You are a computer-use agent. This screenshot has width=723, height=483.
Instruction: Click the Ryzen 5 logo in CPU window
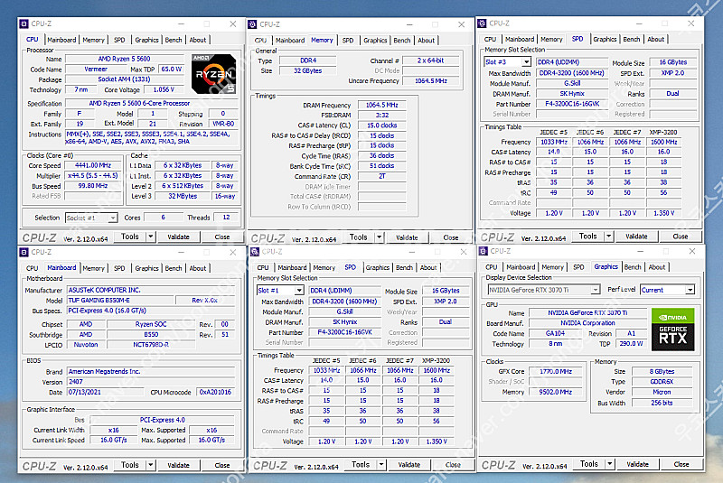(x=214, y=74)
